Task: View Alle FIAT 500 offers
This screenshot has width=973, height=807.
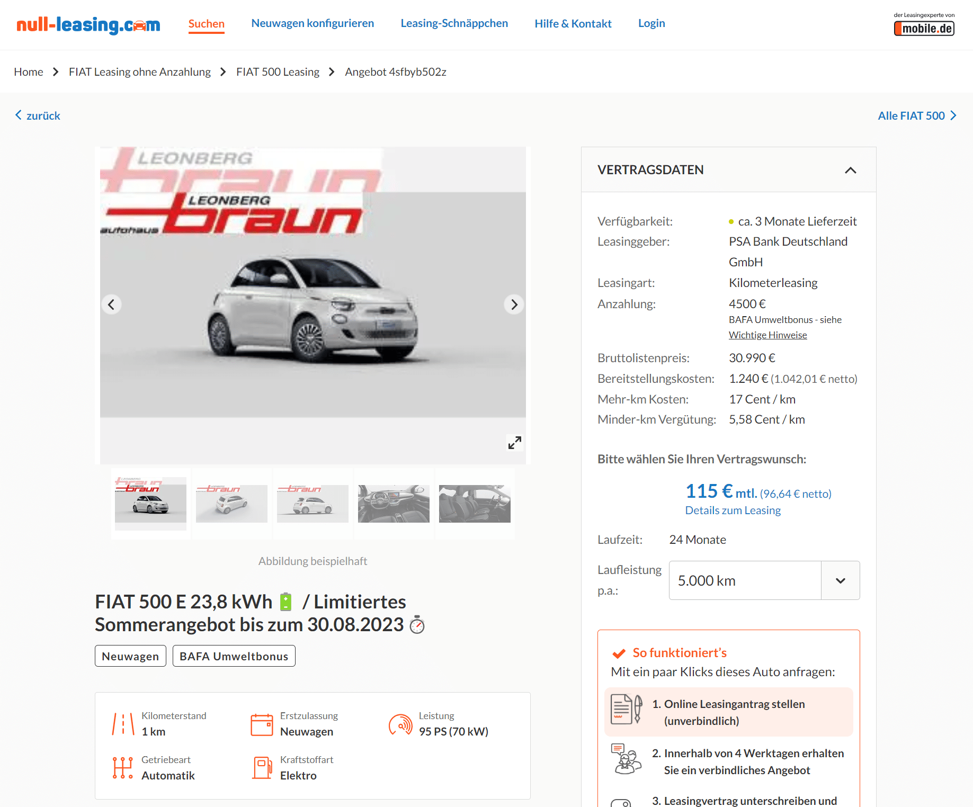Action: click(917, 115)
